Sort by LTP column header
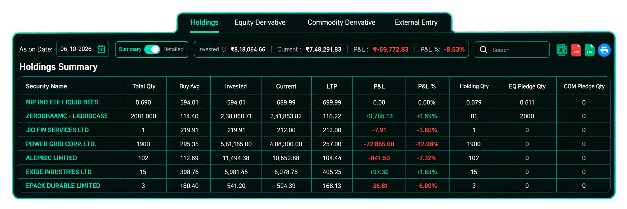This screenshot has height=209, width=627. point(332,86)
